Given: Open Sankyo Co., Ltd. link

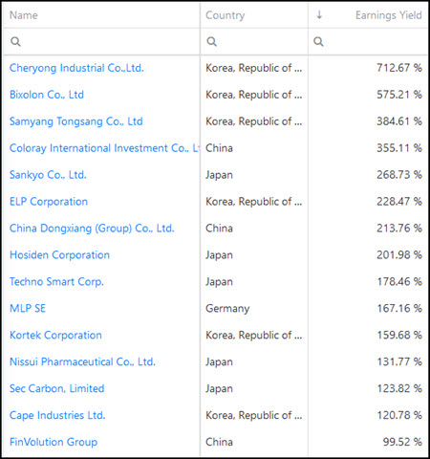Looking at the screenshot, I should (x=48, y=175).
